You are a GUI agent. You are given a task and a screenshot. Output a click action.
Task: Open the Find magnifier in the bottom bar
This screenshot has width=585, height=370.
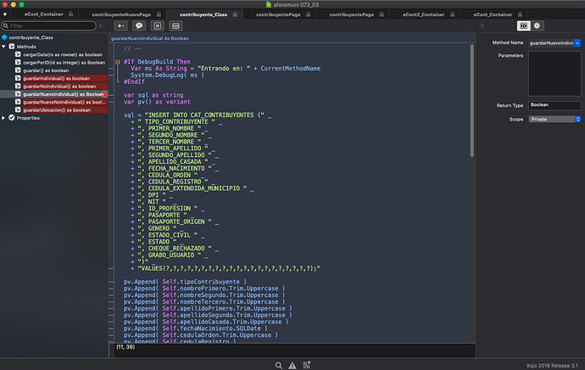pos(279,365)
